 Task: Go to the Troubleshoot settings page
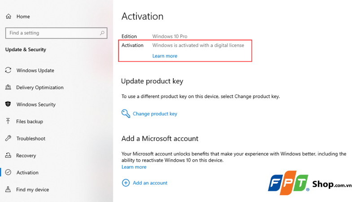tap(31, 139)
